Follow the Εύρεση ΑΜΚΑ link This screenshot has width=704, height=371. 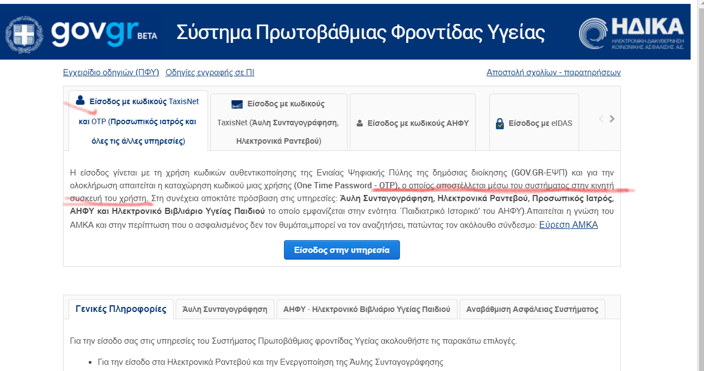click(568, 225)
